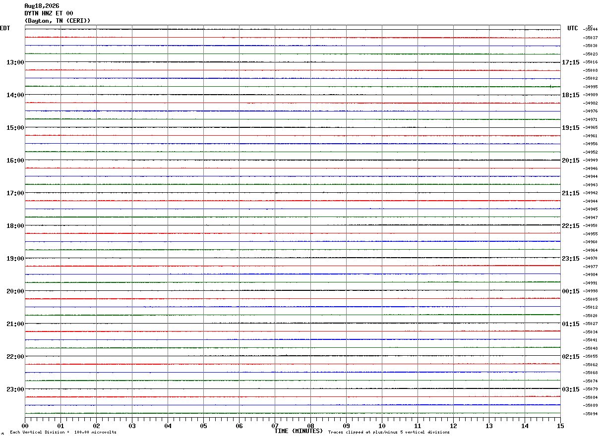The image size is (600, 439).
Task: Click the 07 minute axis tick label
Action: click(x=275, y=426)
